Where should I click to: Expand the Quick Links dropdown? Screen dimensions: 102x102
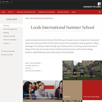(x=6, y=1)
